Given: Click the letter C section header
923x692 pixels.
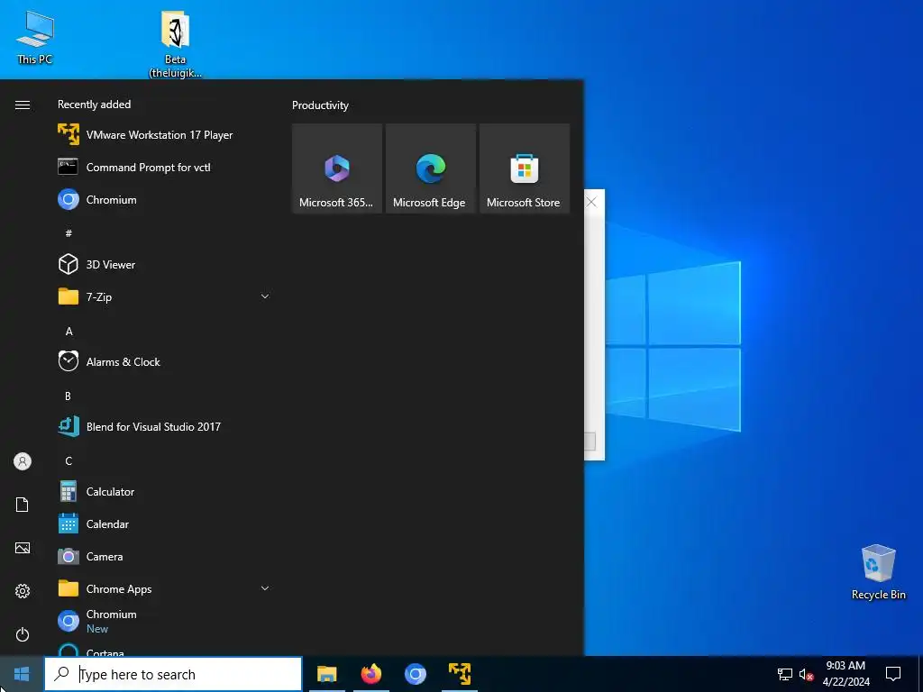Looking at the screenshot, I should click(x=69, y=460).
